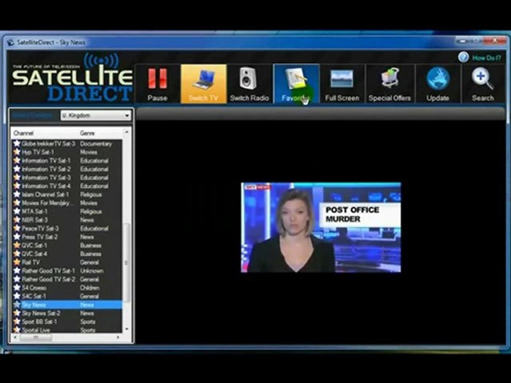Select the Rail TV channel name
This screenshot has height=383, width=511.
click(31, 262)
